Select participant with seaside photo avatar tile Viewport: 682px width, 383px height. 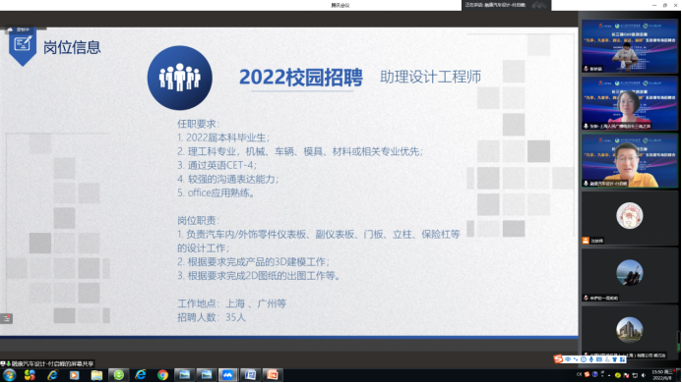(x=630, y=276)
